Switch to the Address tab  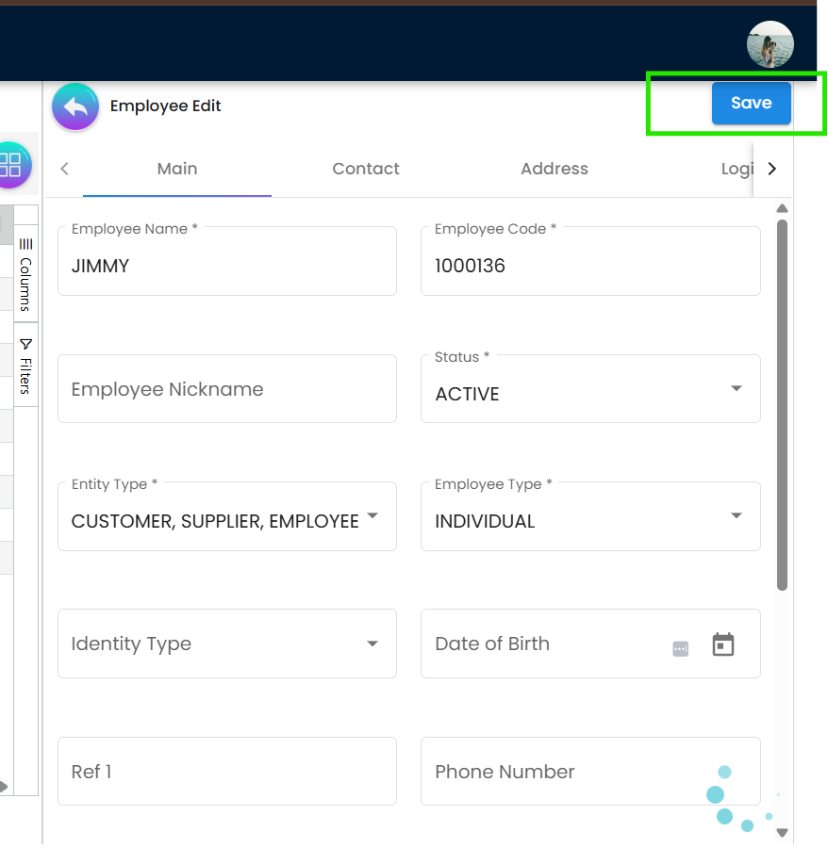click(555, 169)
